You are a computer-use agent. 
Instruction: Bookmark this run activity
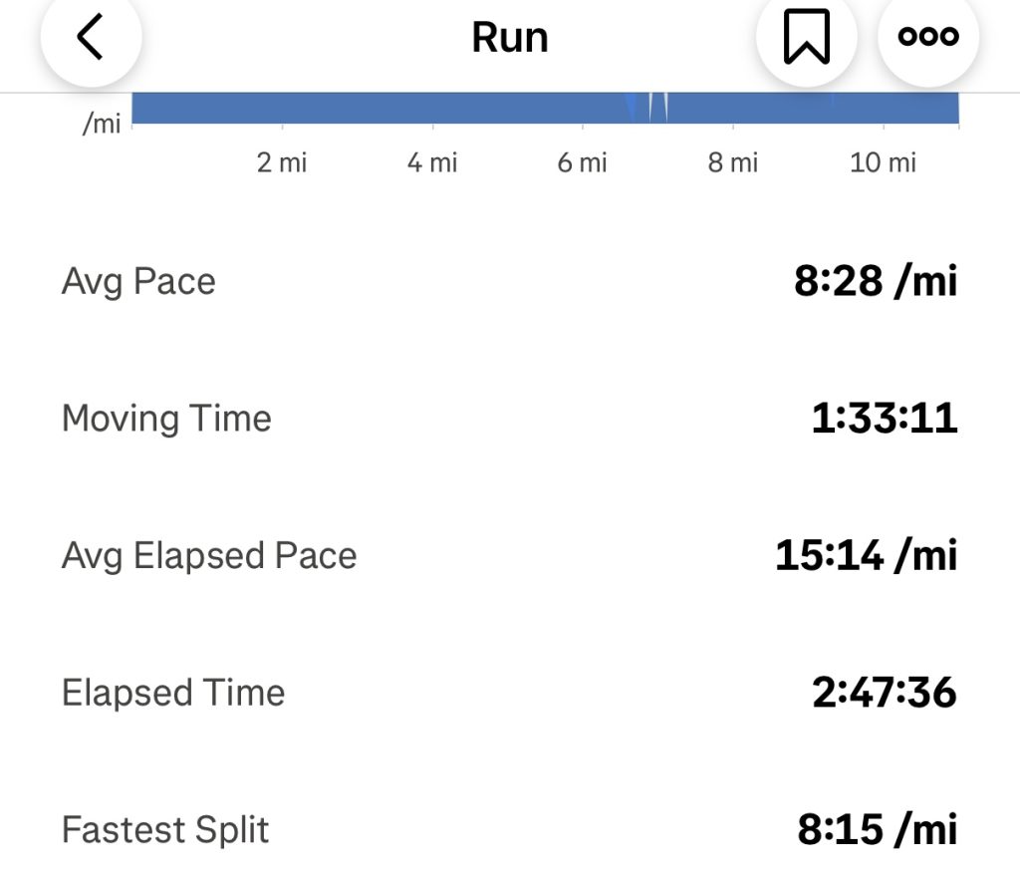coord(806,38)
